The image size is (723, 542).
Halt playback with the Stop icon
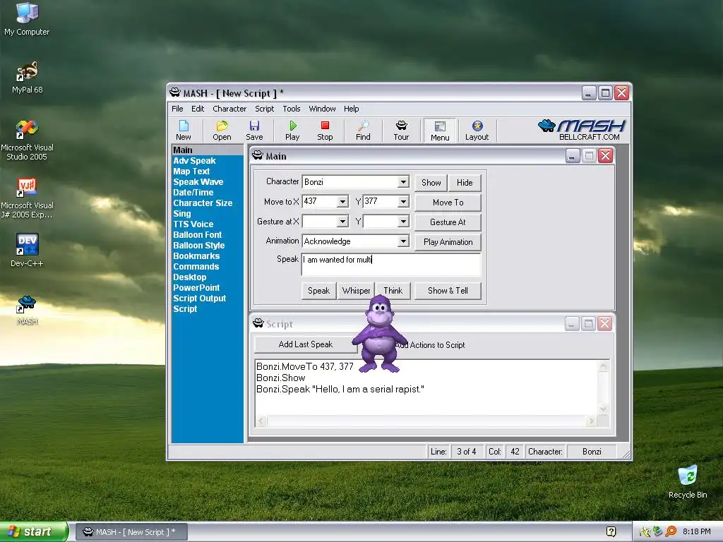325,130
